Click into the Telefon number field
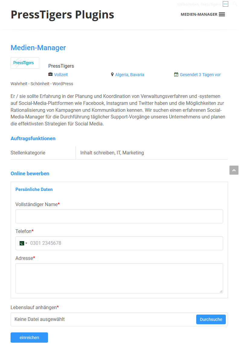 (x=119, y=243)
